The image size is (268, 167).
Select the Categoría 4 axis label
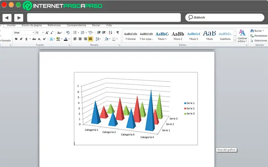tap(147, 137)
